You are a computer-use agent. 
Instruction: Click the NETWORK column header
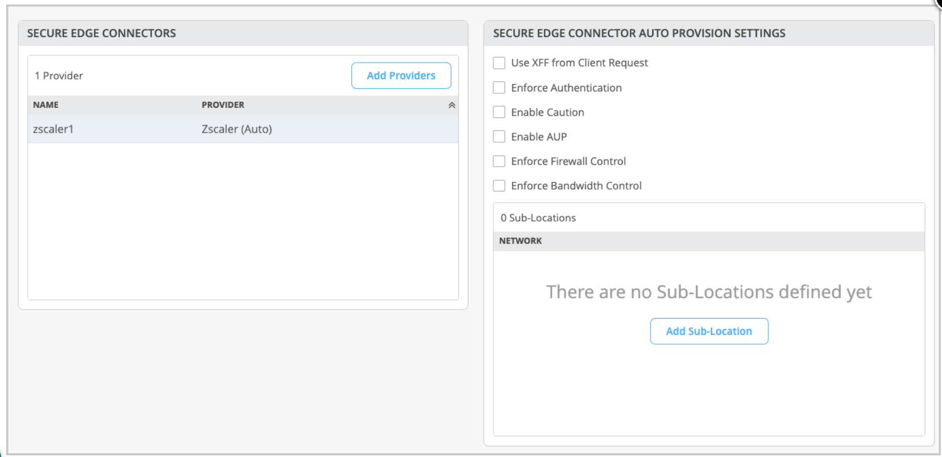[521, 241]
